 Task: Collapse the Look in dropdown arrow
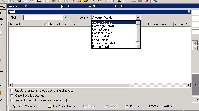click(x=138, y=18)
